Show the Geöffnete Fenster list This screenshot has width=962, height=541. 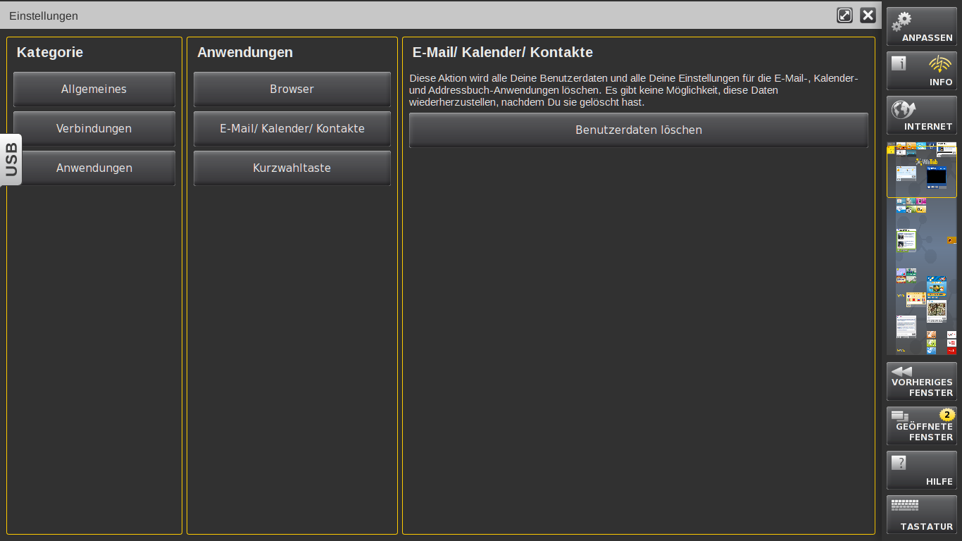click(921, 426)
